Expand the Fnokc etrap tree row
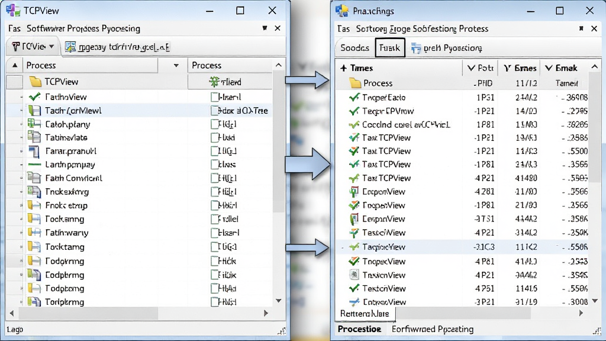This screenshot has height=341, width=606. (x=21, y=205)
